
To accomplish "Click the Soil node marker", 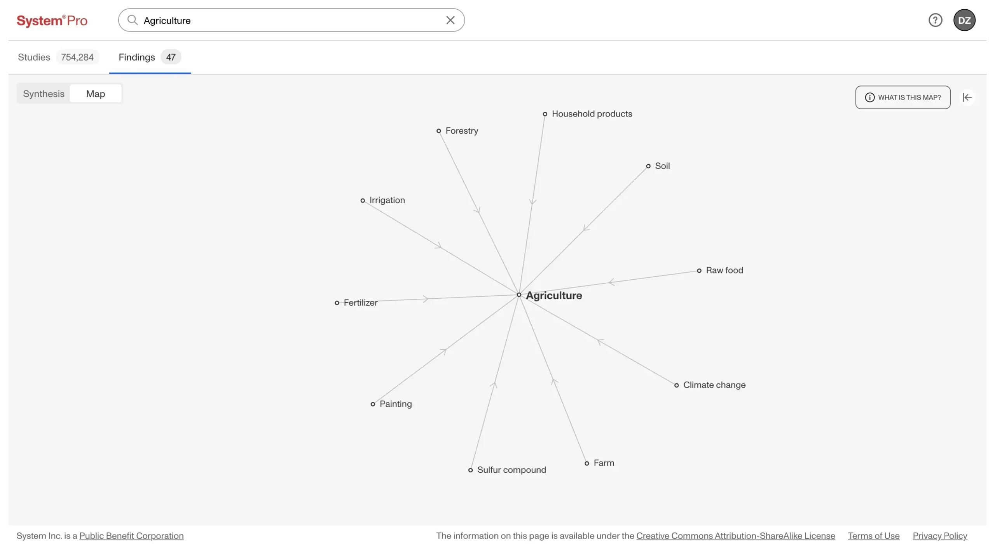I will (648, 165).
